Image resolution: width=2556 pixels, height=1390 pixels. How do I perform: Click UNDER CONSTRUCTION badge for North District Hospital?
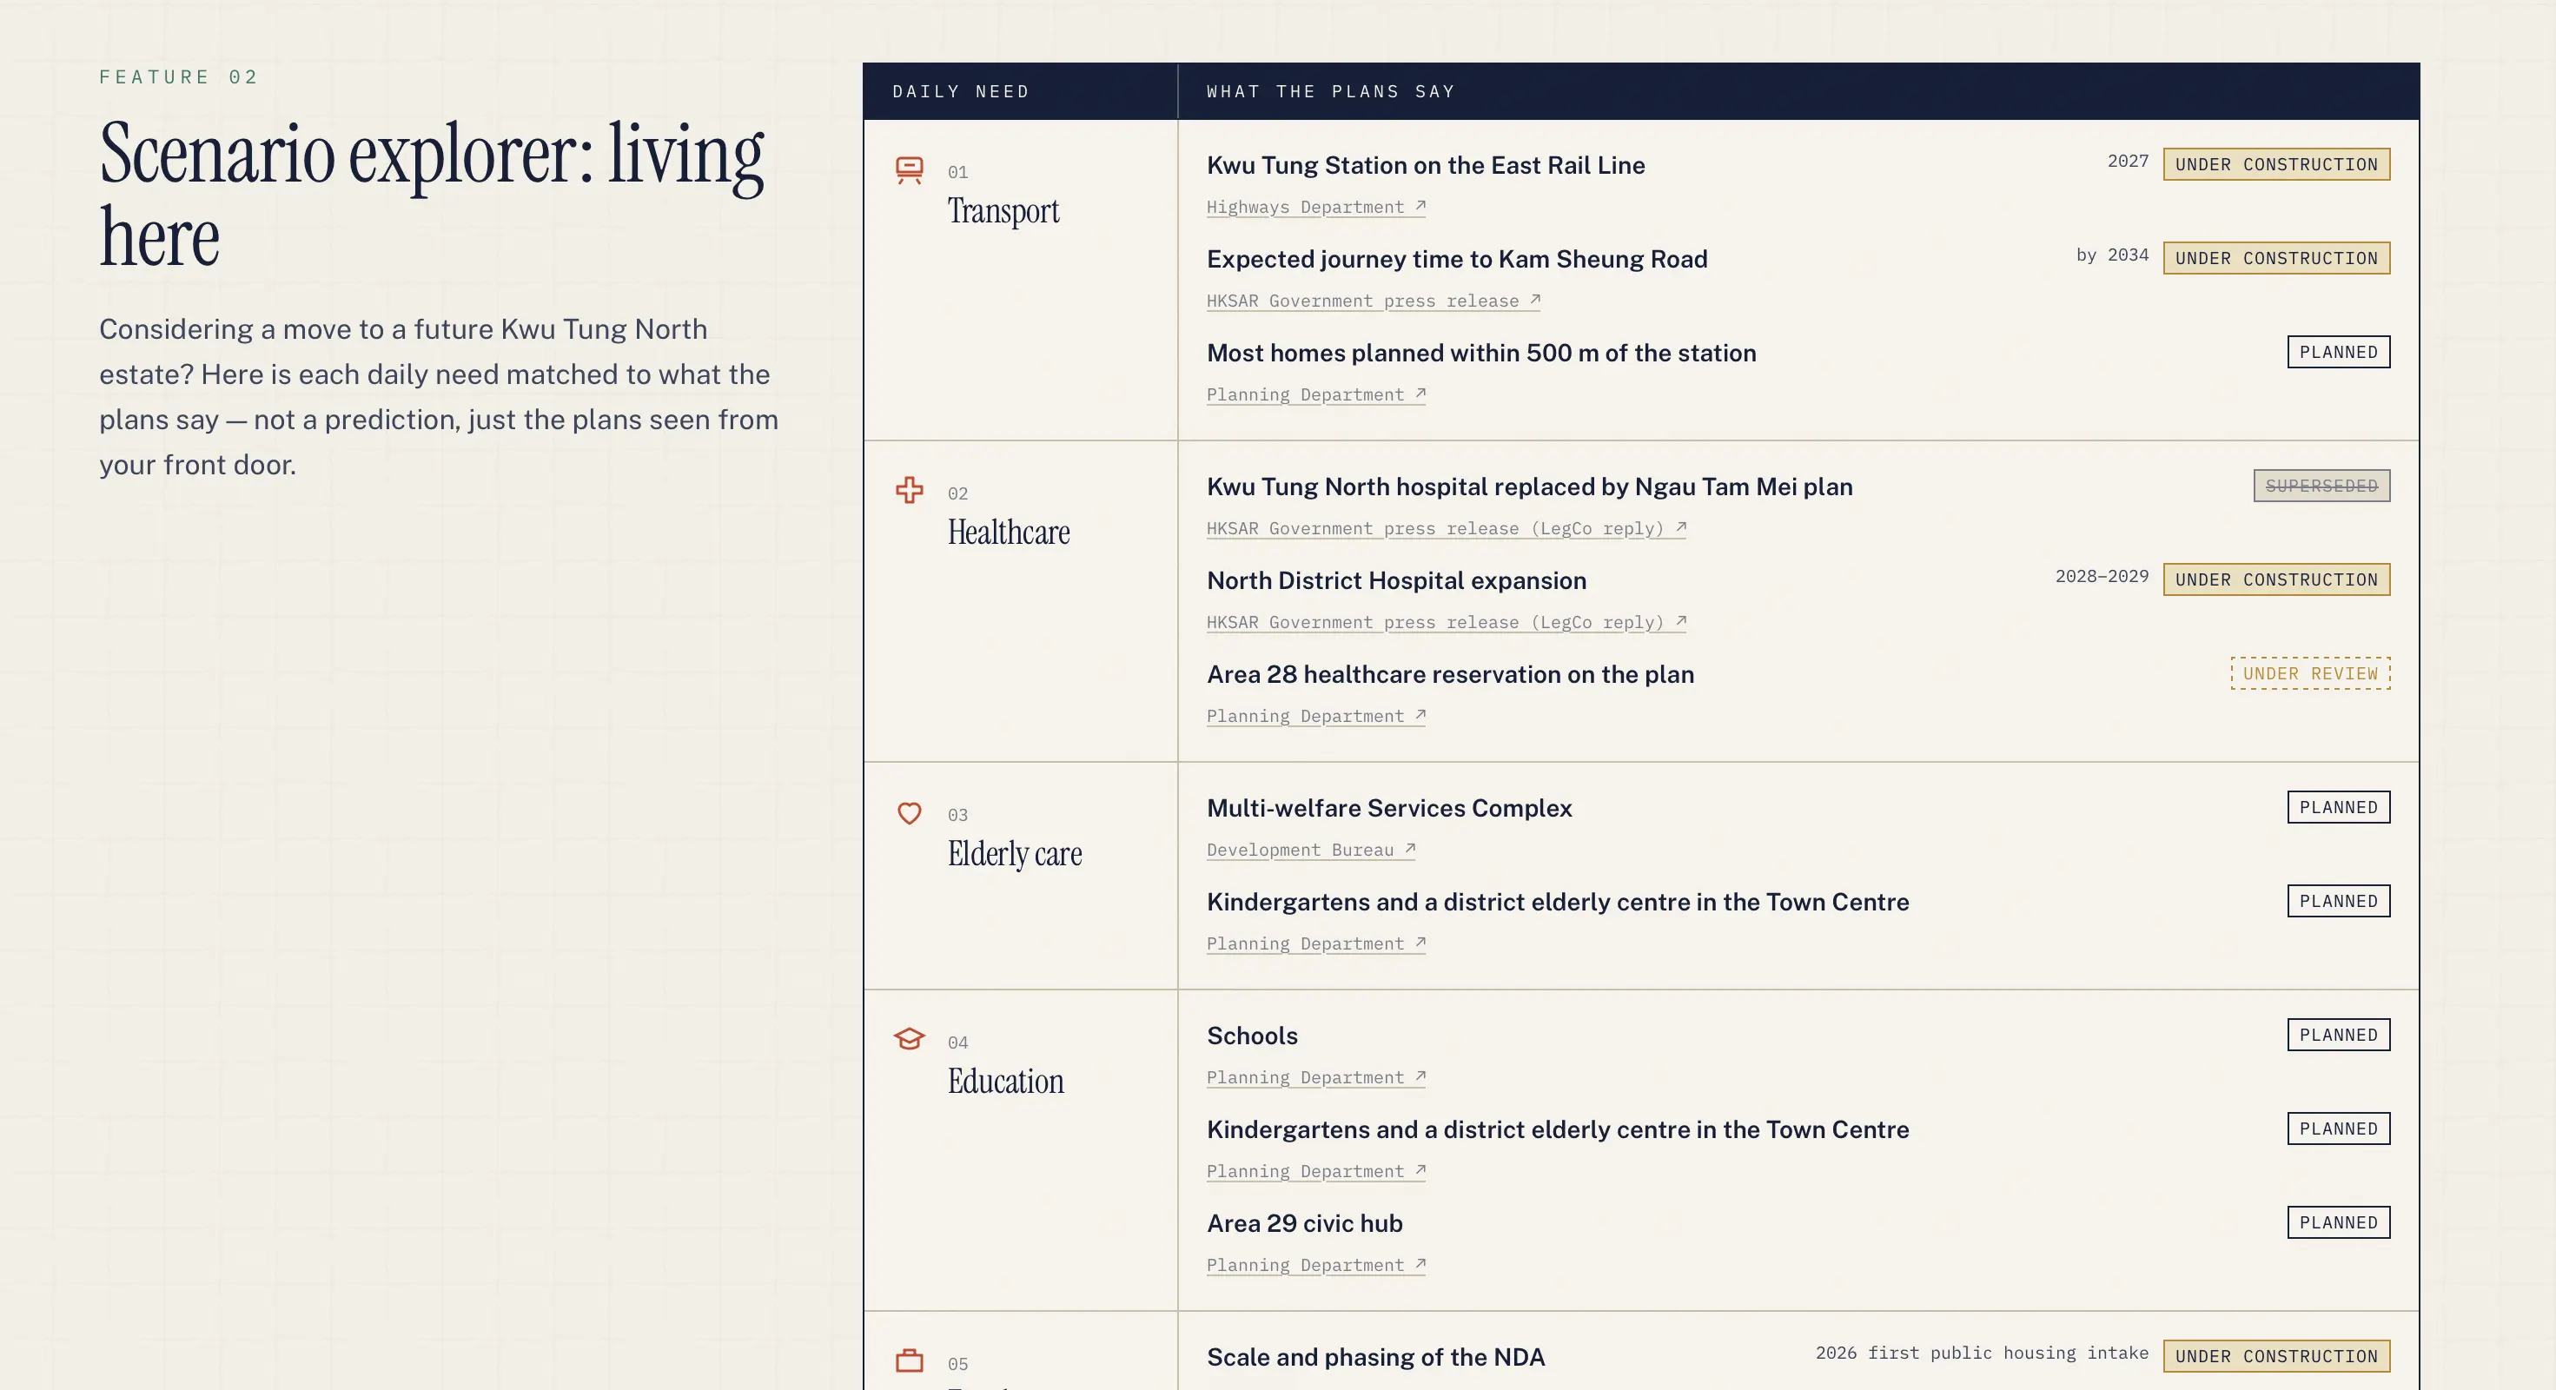[2276, 579]
